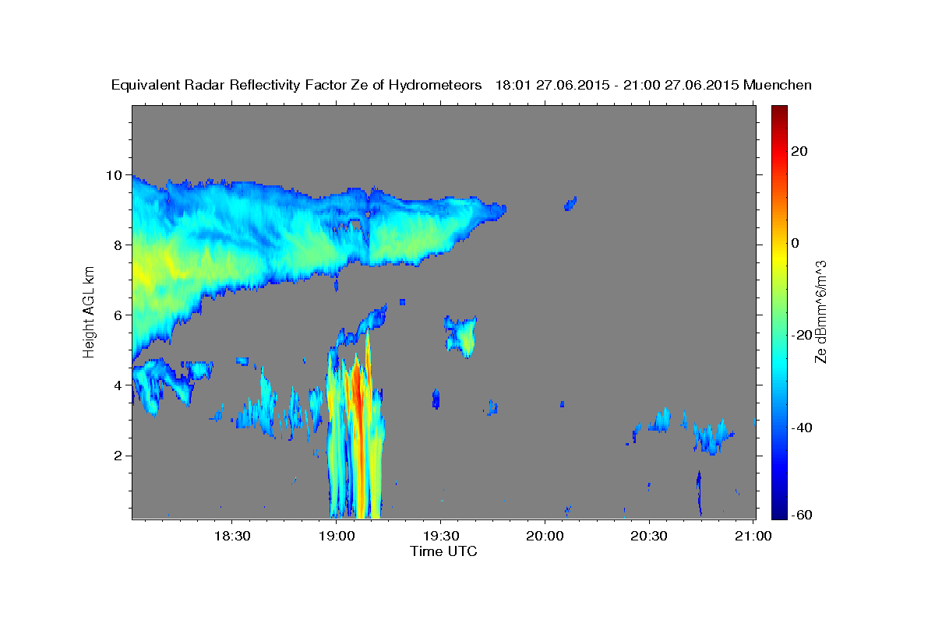Viewport: 935px width, 623px height.
Task: Click the 19:30 time tick label
Action: point(440,536)
